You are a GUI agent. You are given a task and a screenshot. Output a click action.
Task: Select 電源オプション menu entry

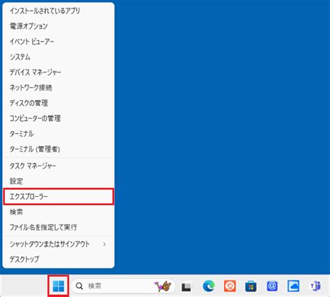pos(58,26)
